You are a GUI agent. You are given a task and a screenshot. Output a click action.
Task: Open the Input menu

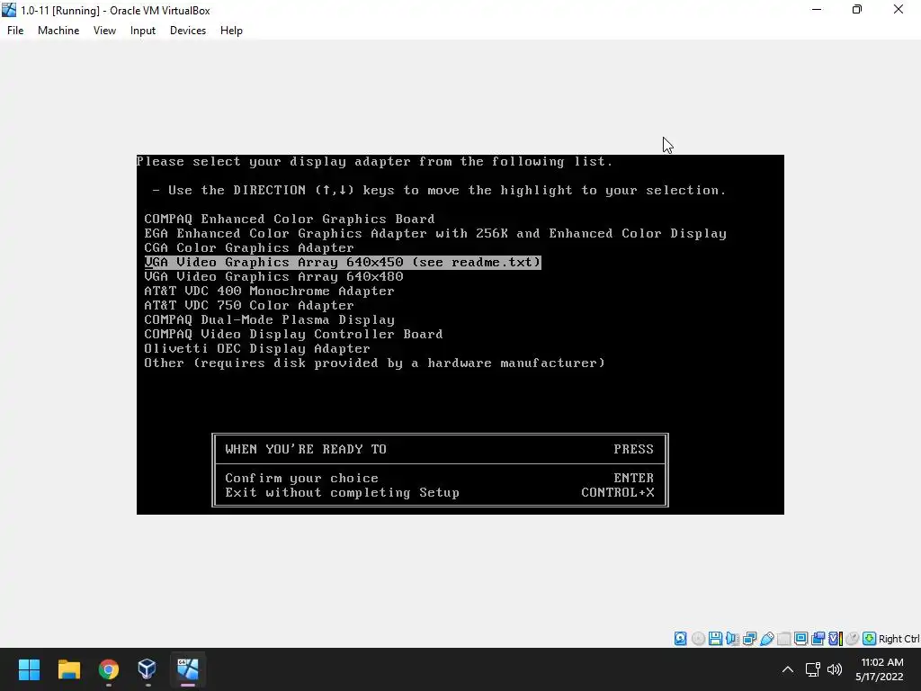pyautogui.click(x=143, y=31)
